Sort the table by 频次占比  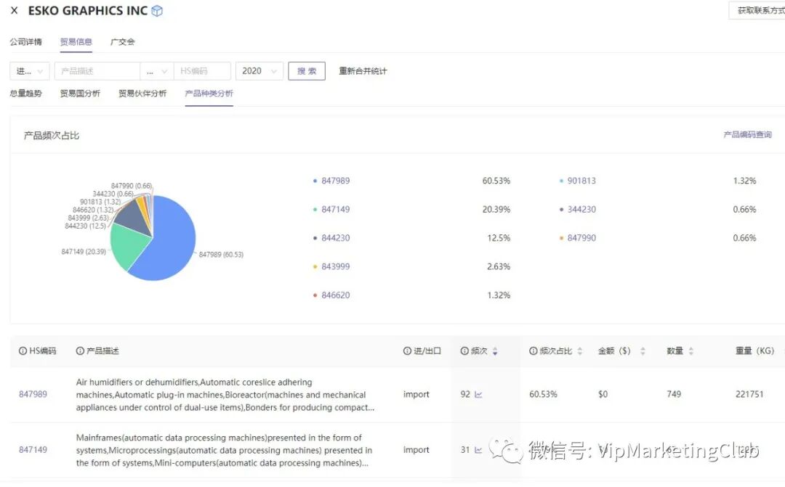580,351
